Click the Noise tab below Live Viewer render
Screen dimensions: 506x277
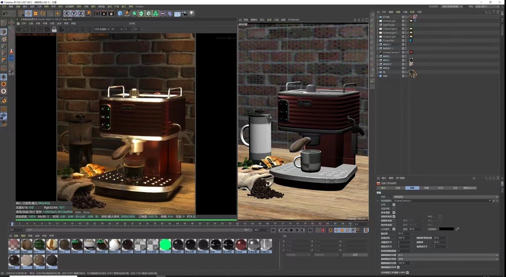[x=86, y=212]
